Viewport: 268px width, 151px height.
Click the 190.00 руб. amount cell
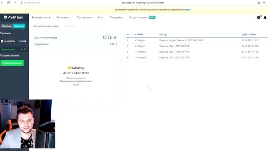coord(141,57)
